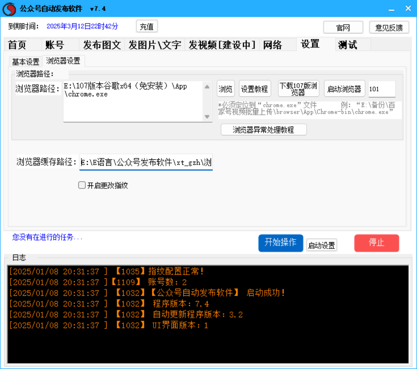Screen dimensions: 417x369
Task: Click the red 停止 button
Action: point(377,243)
